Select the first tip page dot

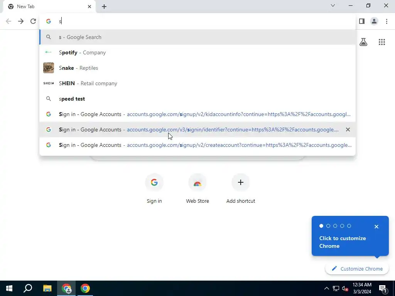click(x=321, y=226)
